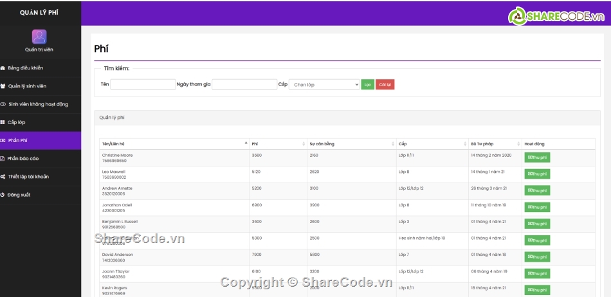Select the name Christine Moore
The image size is (611, 297).
(117, 155)
